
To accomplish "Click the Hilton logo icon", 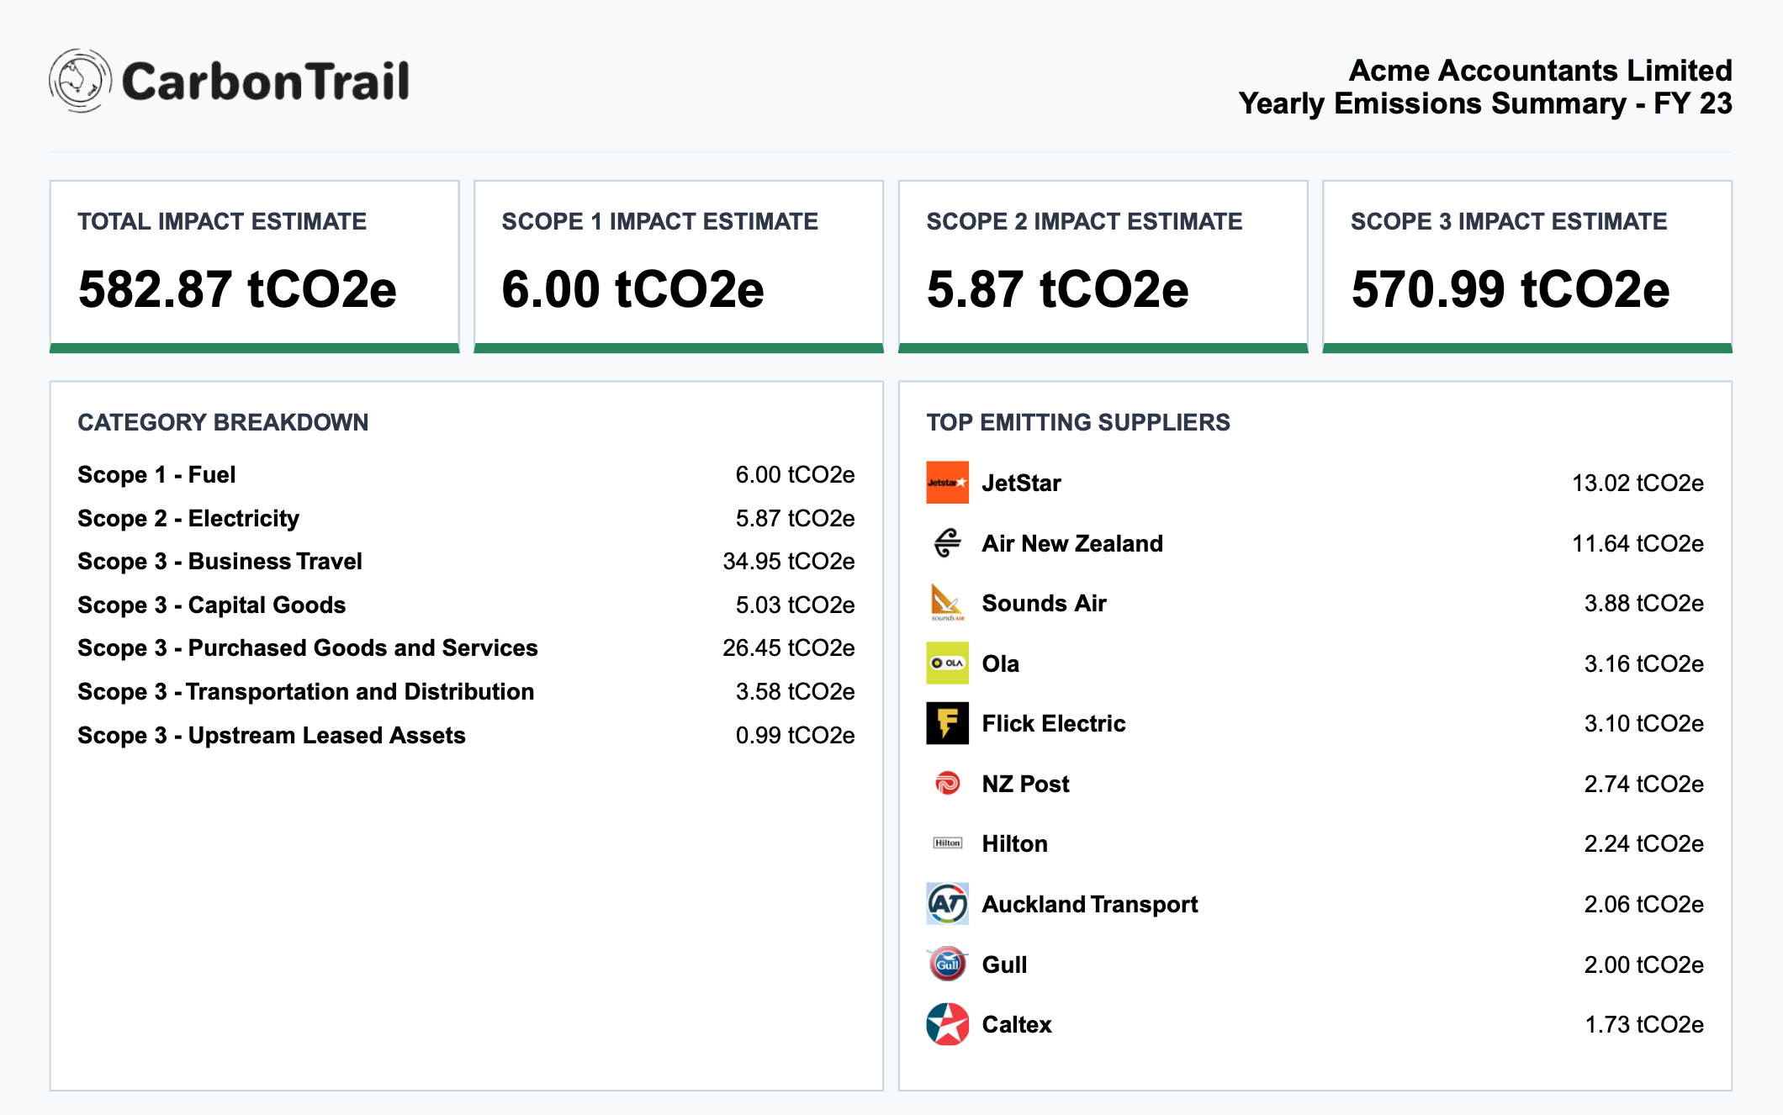I will [947, 843].
